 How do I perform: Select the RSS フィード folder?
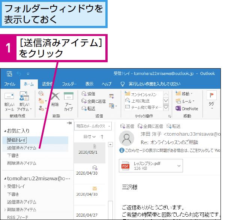18,217
